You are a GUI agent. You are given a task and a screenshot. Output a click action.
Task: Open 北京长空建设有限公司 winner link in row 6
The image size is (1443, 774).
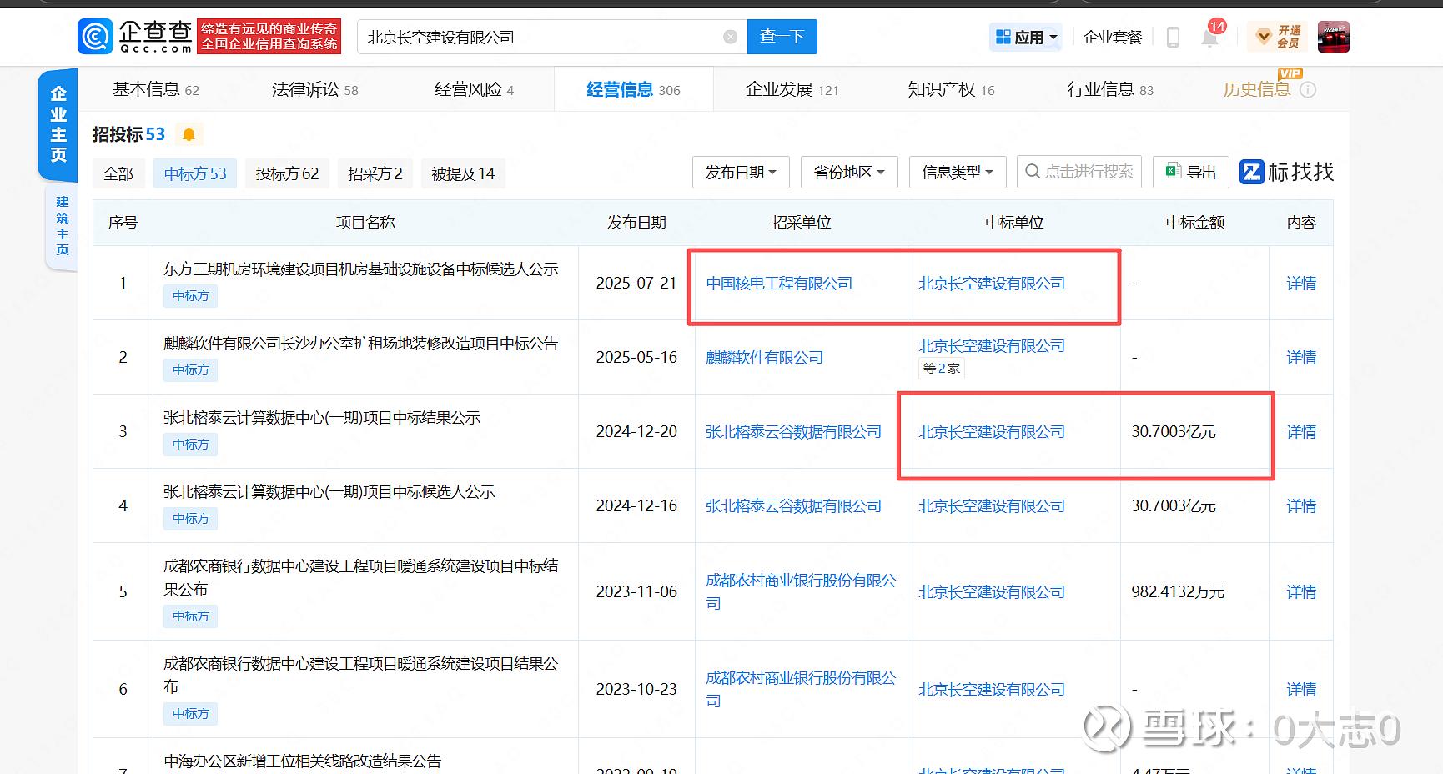pos(992,690)
